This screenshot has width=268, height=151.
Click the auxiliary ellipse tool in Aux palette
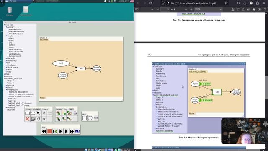click(90, 118)
